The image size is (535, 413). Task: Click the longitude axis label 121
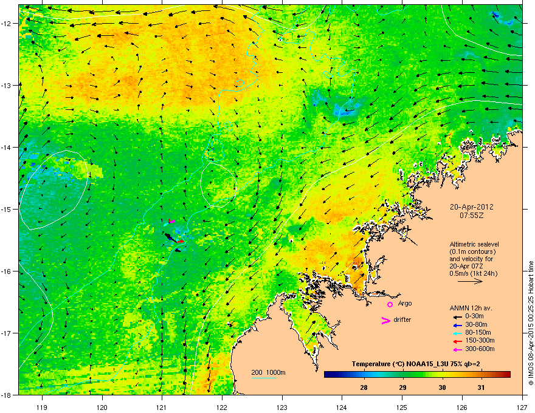162,407
